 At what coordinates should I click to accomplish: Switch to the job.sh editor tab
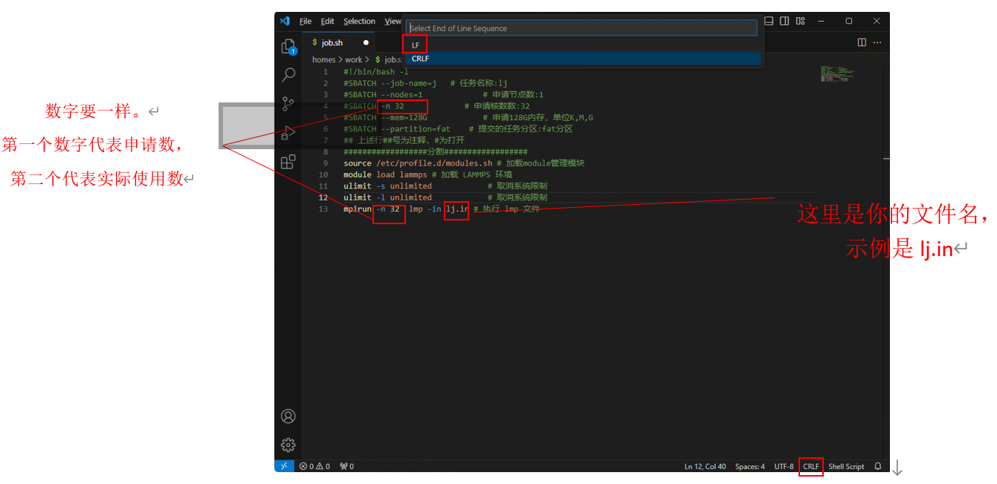pos(332,42)
